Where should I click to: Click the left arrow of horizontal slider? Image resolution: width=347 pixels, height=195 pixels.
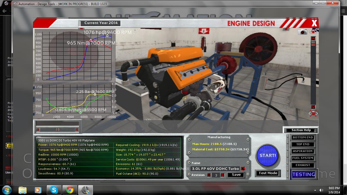[38, 129]
